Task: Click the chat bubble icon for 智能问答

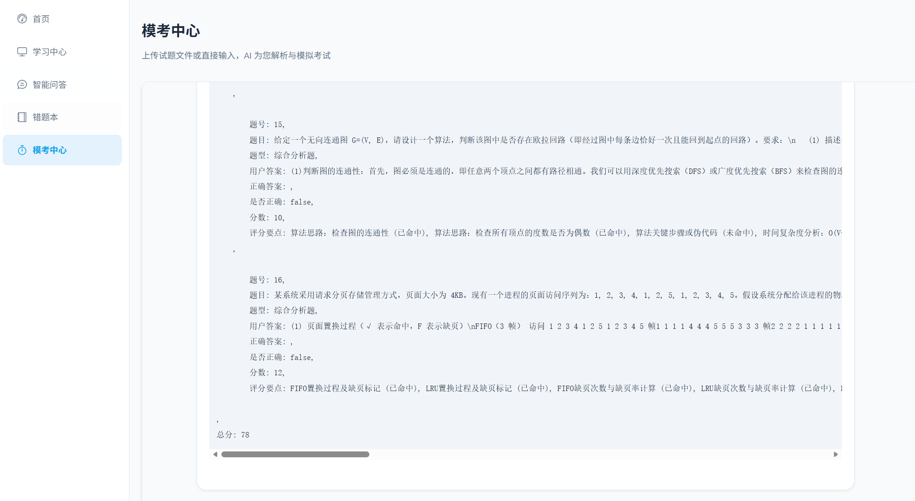Action: coord(22,85)
